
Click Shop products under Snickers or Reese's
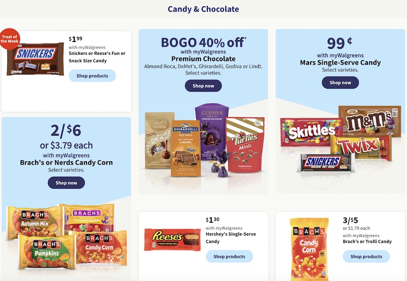(x=92, y=76)
